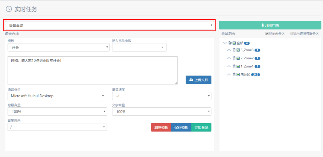The image size is (323, 157).
Task: Click the 4 count badge next to 全部
Action: click(x=246, y=43)
